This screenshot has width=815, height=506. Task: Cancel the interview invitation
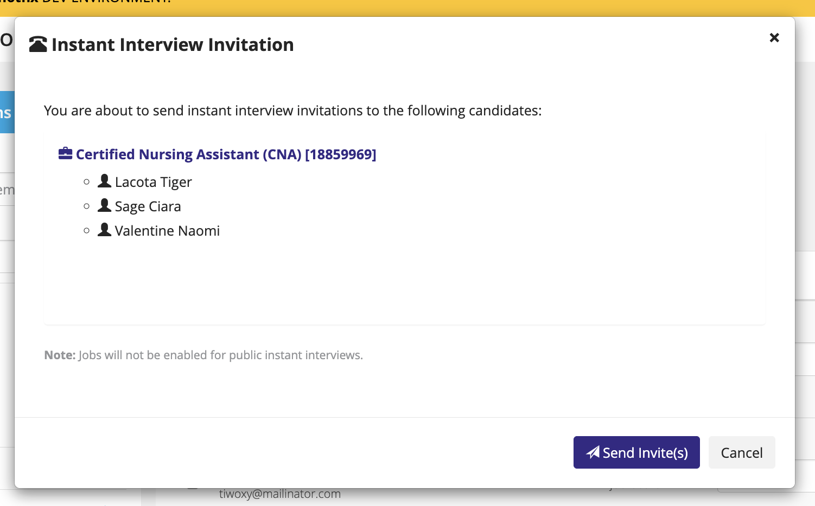[x=741, y=452]
